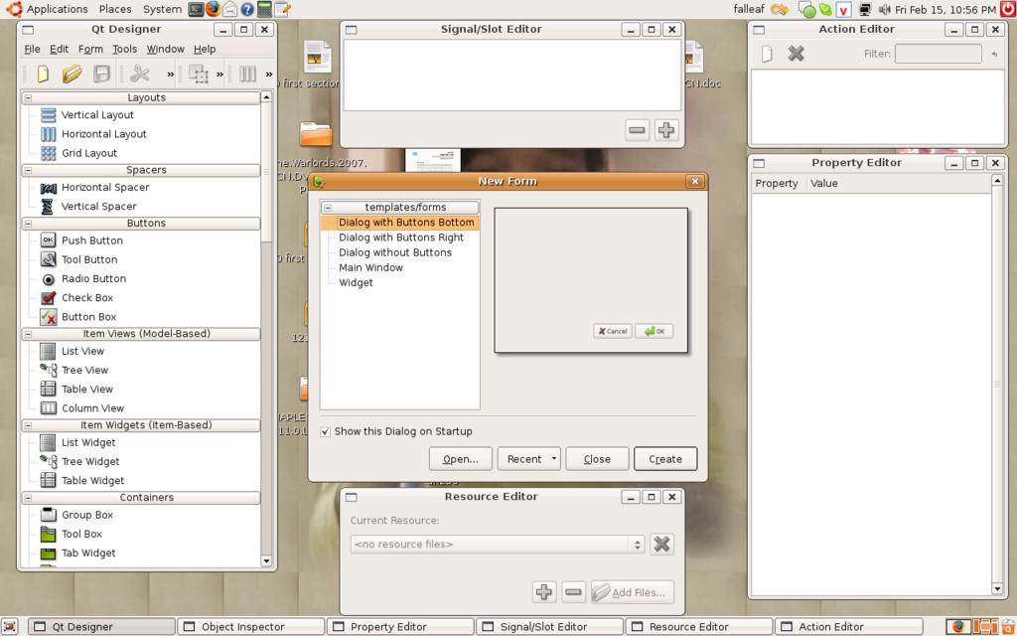Choose the Tool Box container icon
The image size is (1017, 636).
[x=48, y=534]
